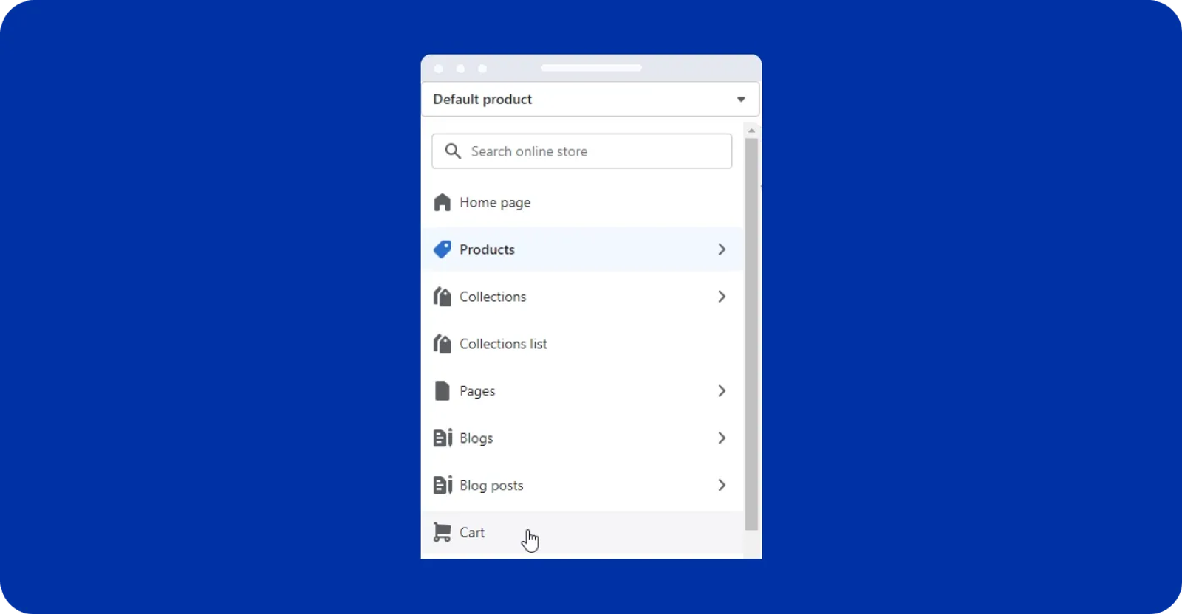1182x614 pixels.
Task: Expand the Products submenu chevron
Action: (x=722, y=249)
